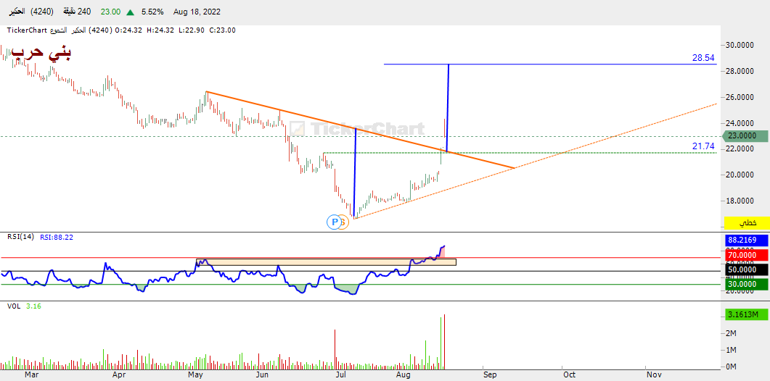Click the green up-arrow price change indicator
This screenshot has height=381, width=770.
tap(130, 12)
